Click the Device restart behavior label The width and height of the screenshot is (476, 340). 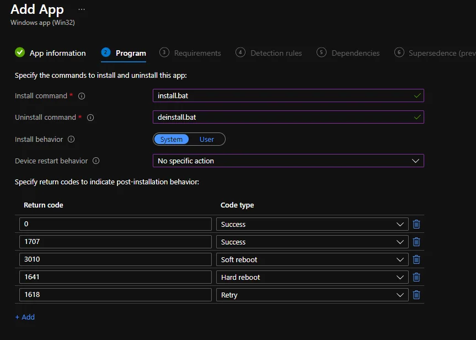[51, 161]
